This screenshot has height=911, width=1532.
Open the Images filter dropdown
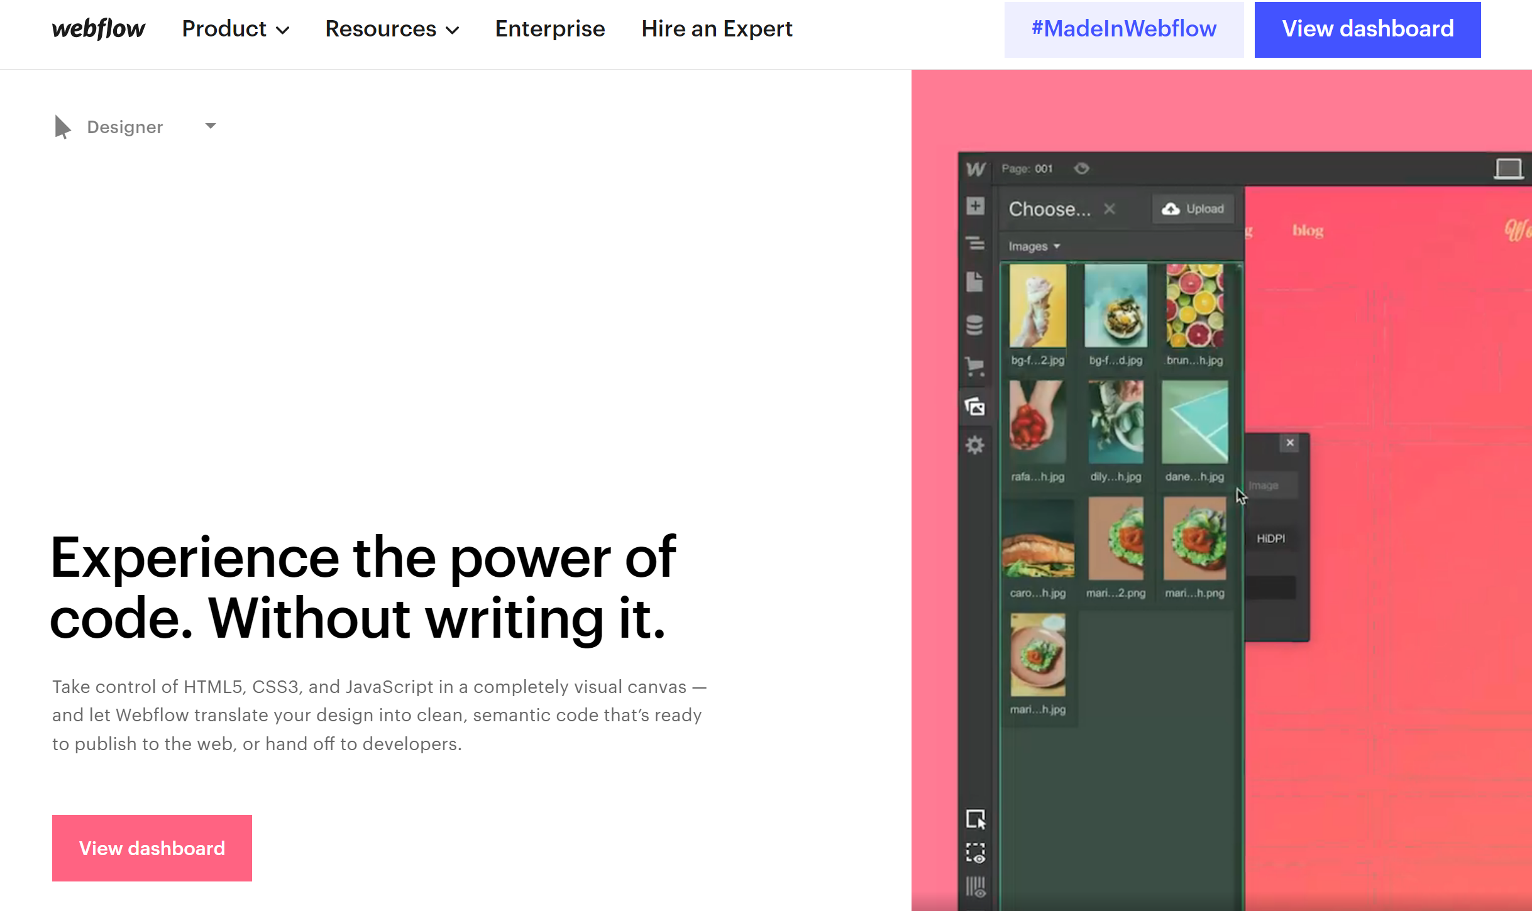click(1034, 246)
